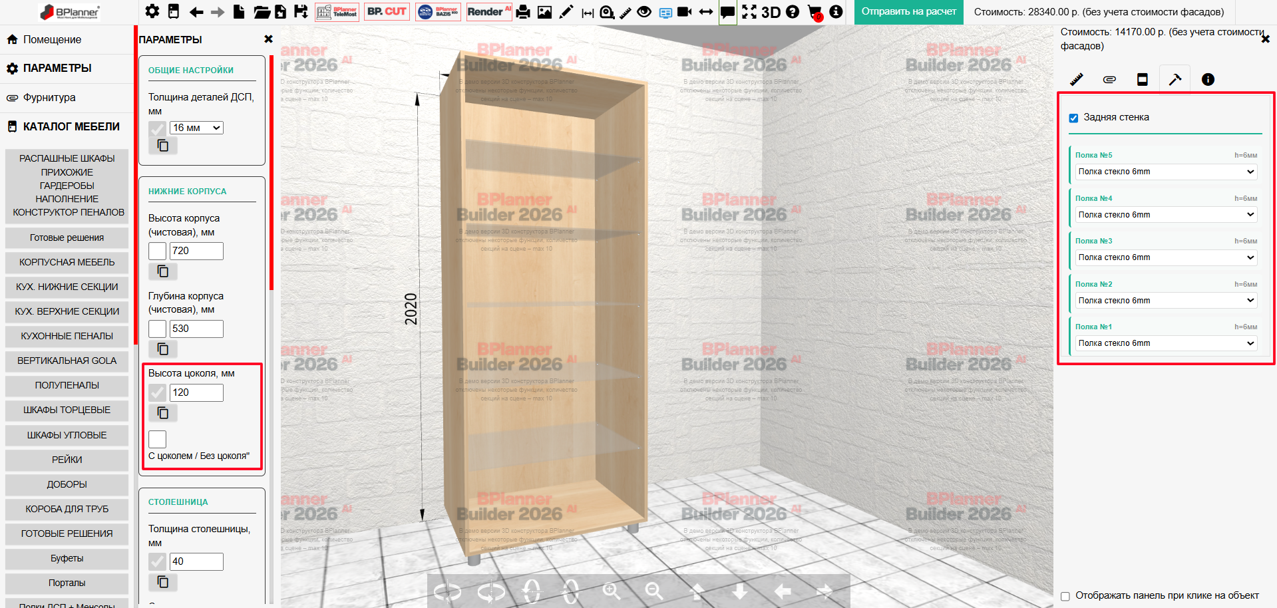Create a new project with blank page icon
1277x608 pixels.
click(239, 11)
